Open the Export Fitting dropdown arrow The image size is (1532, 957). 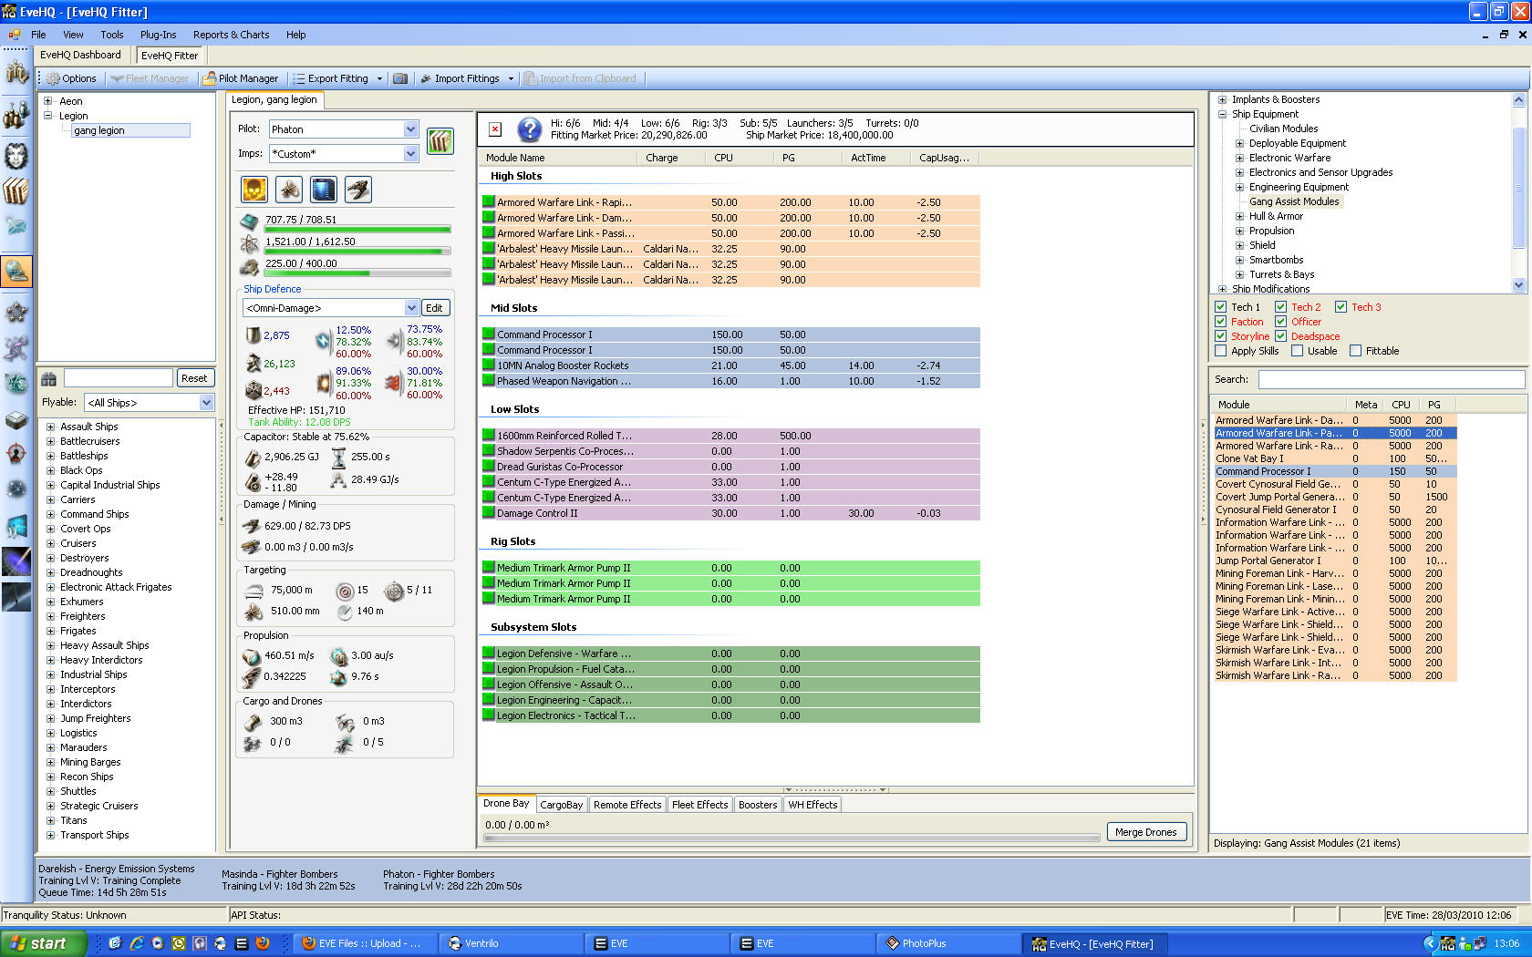click(x=380, y=78)
